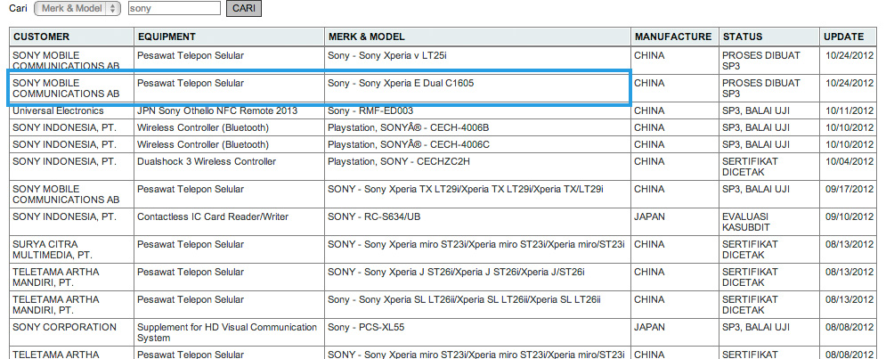Click PROSES DIBUAT SP3 status for LT25i row

(x=769, y=61)
